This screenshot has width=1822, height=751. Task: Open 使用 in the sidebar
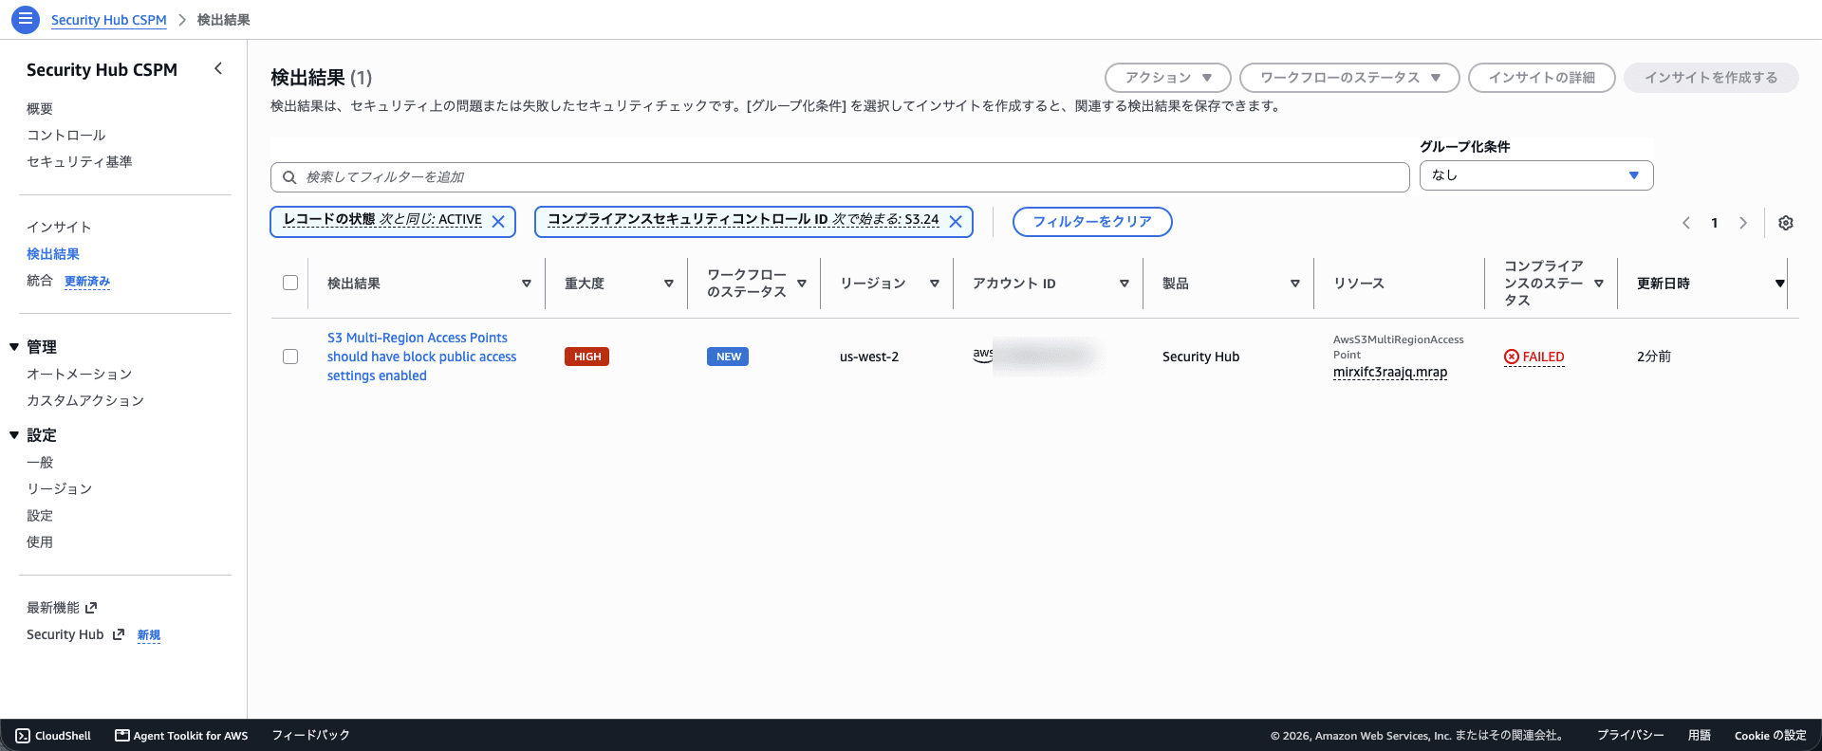click(x=40, y=542)
